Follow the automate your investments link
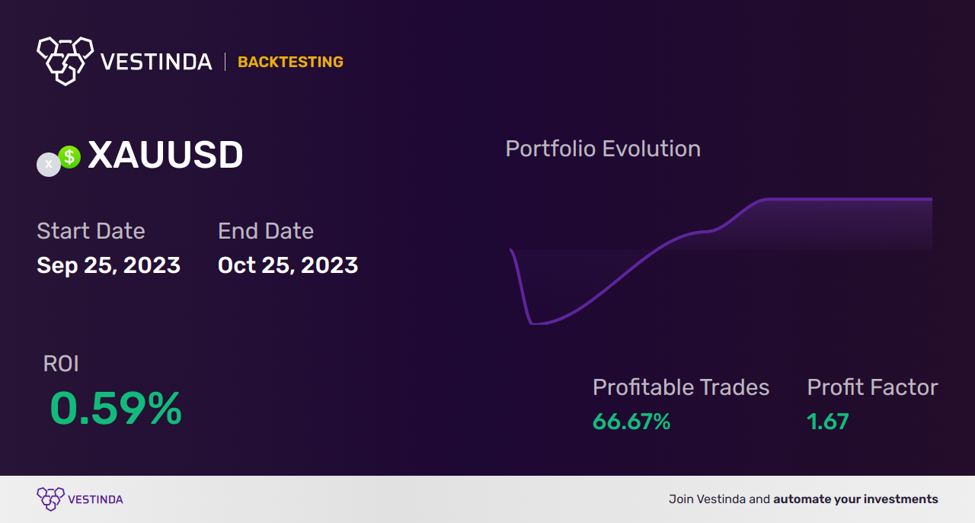The height and width of the screenshot is (523, 975). point(855,499)
